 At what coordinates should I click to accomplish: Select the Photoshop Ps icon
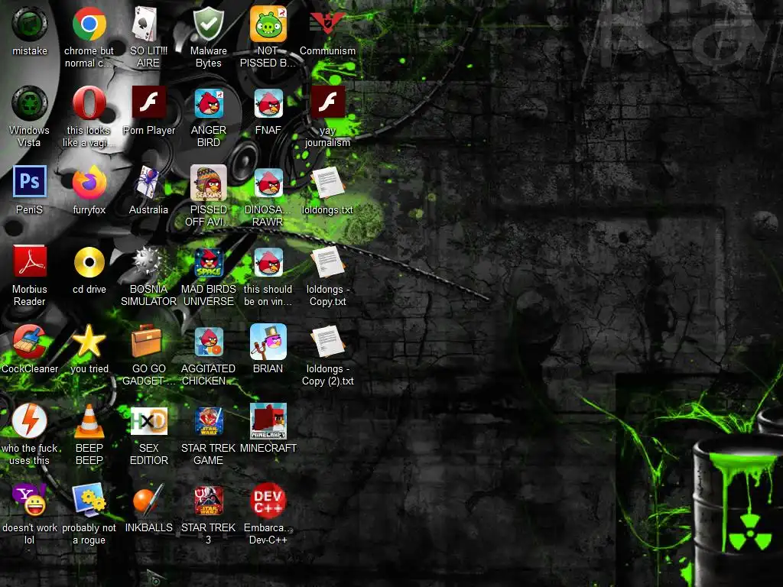30,181
